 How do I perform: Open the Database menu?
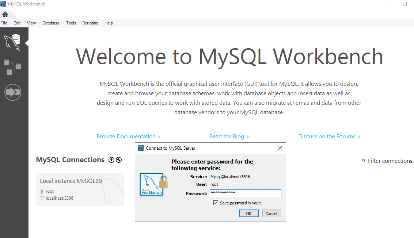tap(51, 23)
